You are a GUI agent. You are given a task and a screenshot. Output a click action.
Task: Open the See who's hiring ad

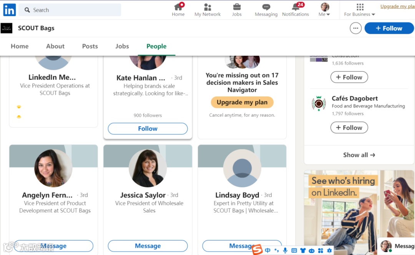point(359,212)
